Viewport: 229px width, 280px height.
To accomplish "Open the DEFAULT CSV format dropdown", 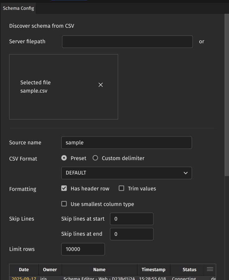I will 126,173.
